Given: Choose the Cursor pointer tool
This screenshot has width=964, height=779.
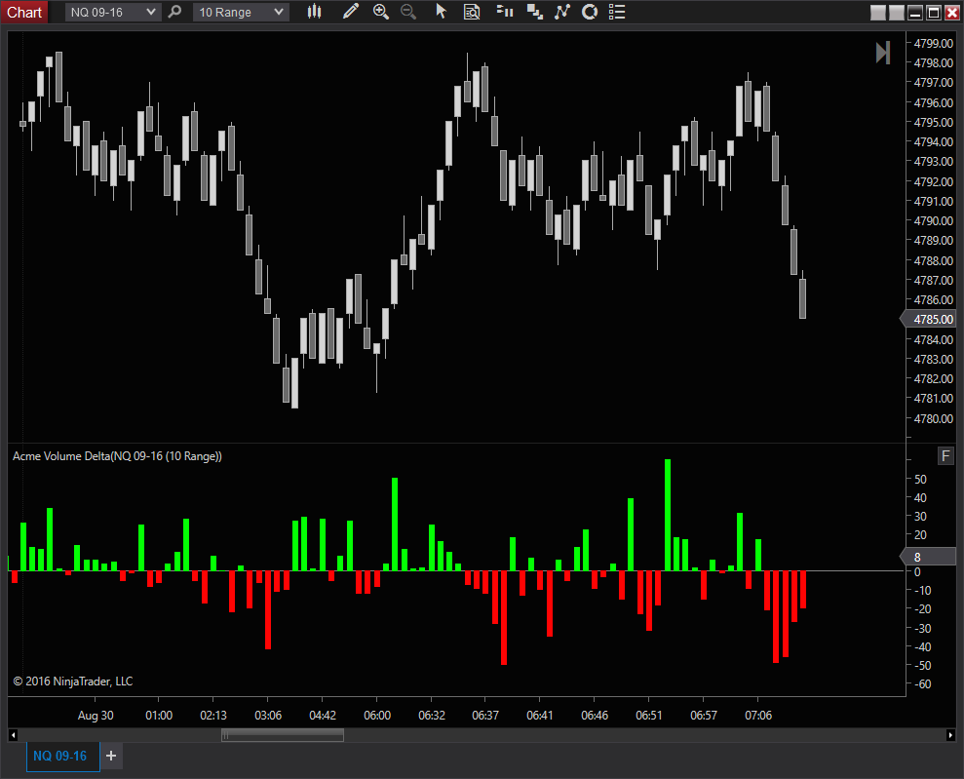Looking at the screenshot, I should tap(441, 12).
